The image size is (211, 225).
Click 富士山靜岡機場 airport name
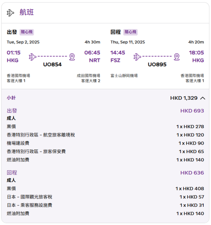click(124, 75)
